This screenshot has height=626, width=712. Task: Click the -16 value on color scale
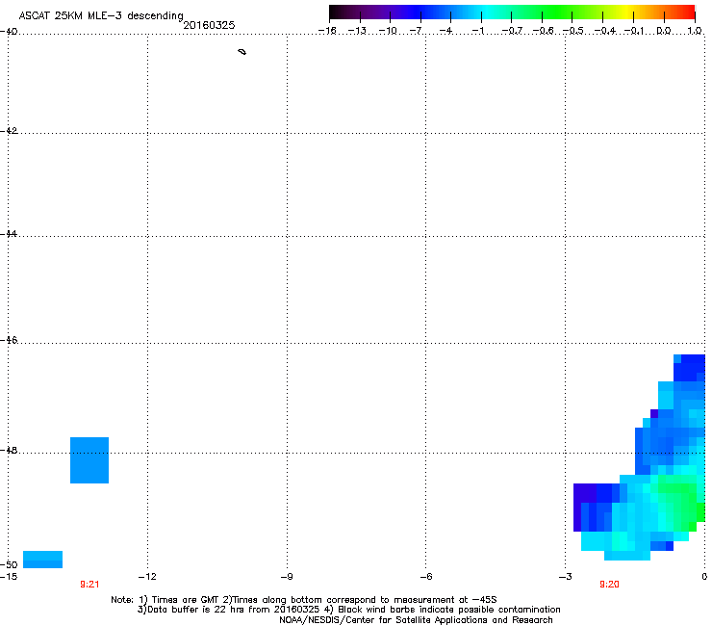327,31
